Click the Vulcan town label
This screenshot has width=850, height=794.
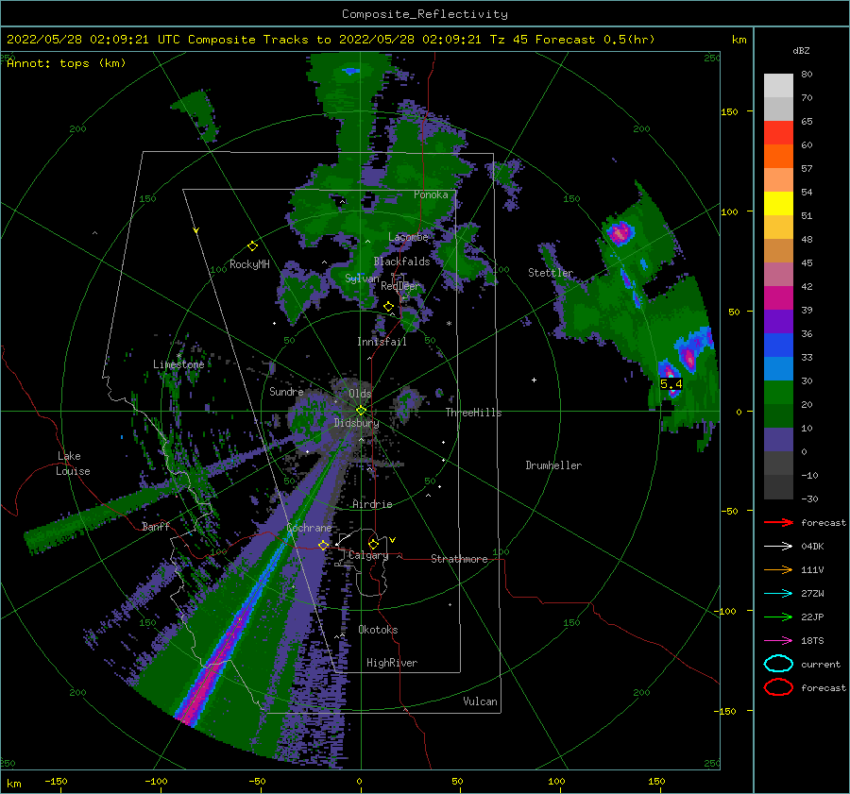click(480, 701)
